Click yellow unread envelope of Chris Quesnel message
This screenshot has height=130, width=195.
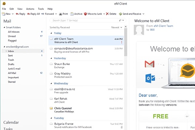[51, 108]
